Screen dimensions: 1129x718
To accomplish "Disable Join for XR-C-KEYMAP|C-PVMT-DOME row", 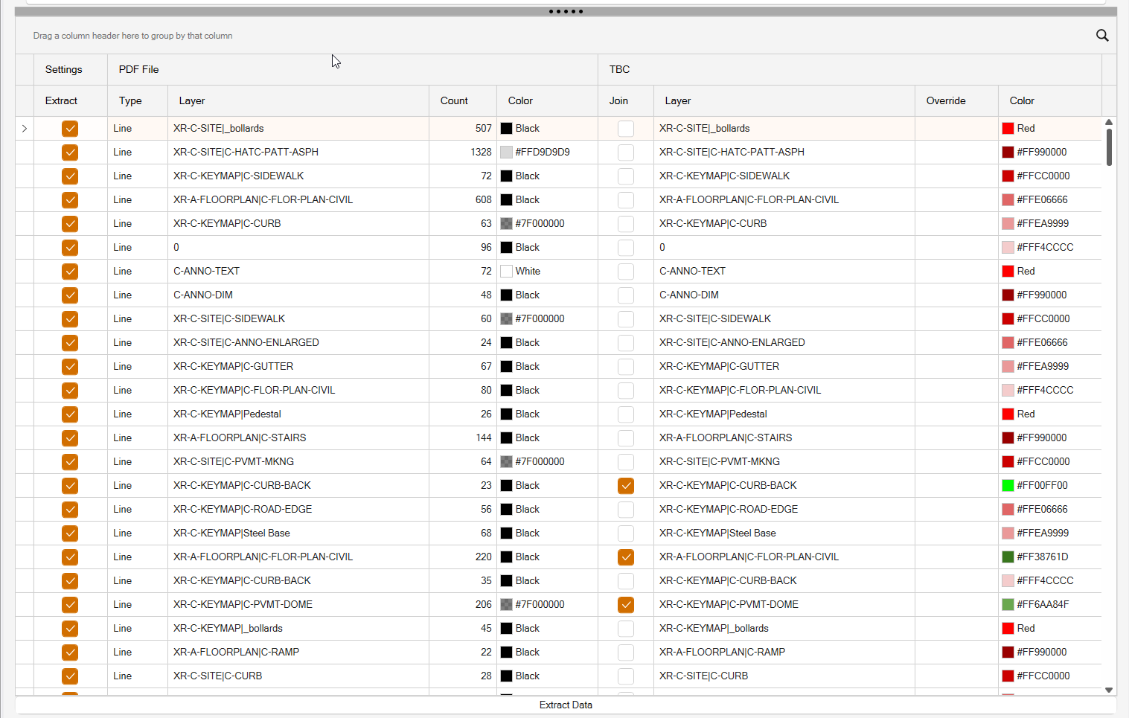I will click(x=626, y=605).
